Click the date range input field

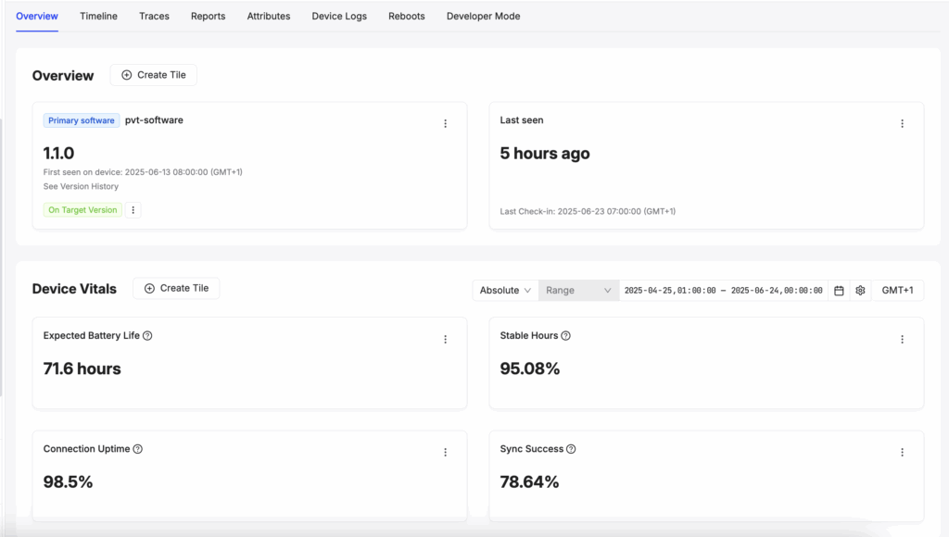coord(723,291)
